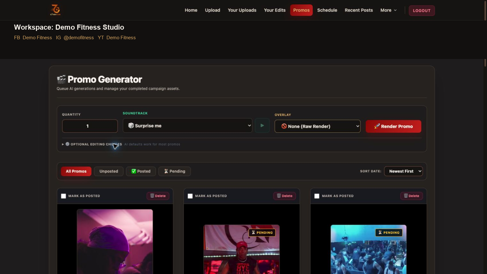
Task: Open Recent Posts page
Action: click(x=359, y=10)
